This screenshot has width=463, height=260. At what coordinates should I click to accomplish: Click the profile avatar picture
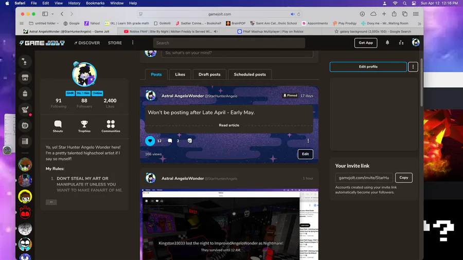84,75
